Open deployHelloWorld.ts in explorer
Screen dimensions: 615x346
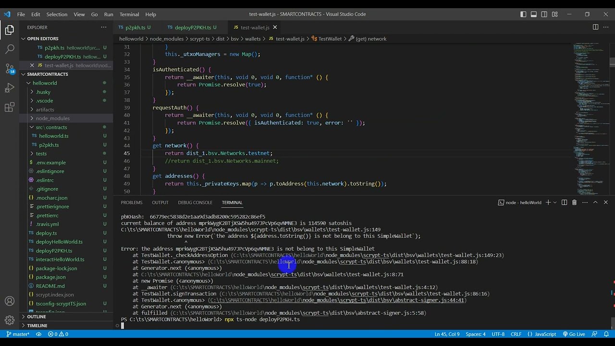coord(59,242)
